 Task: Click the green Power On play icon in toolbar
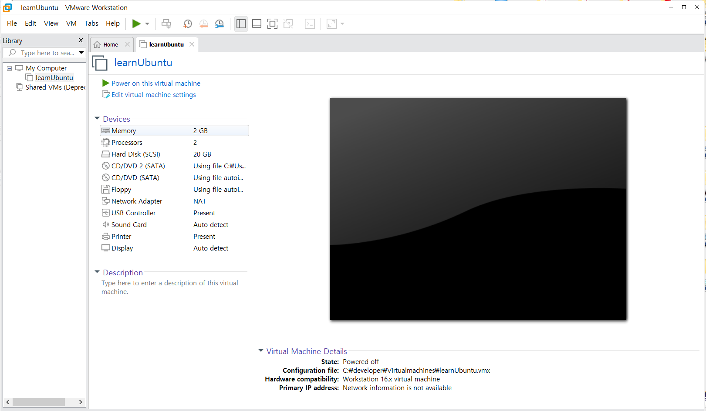[136, 23]
